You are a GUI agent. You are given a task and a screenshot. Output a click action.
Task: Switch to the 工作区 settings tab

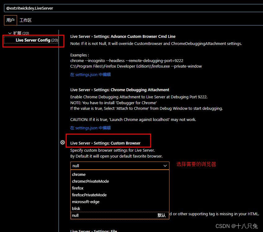pyautogui.click(x=25, y=20)
